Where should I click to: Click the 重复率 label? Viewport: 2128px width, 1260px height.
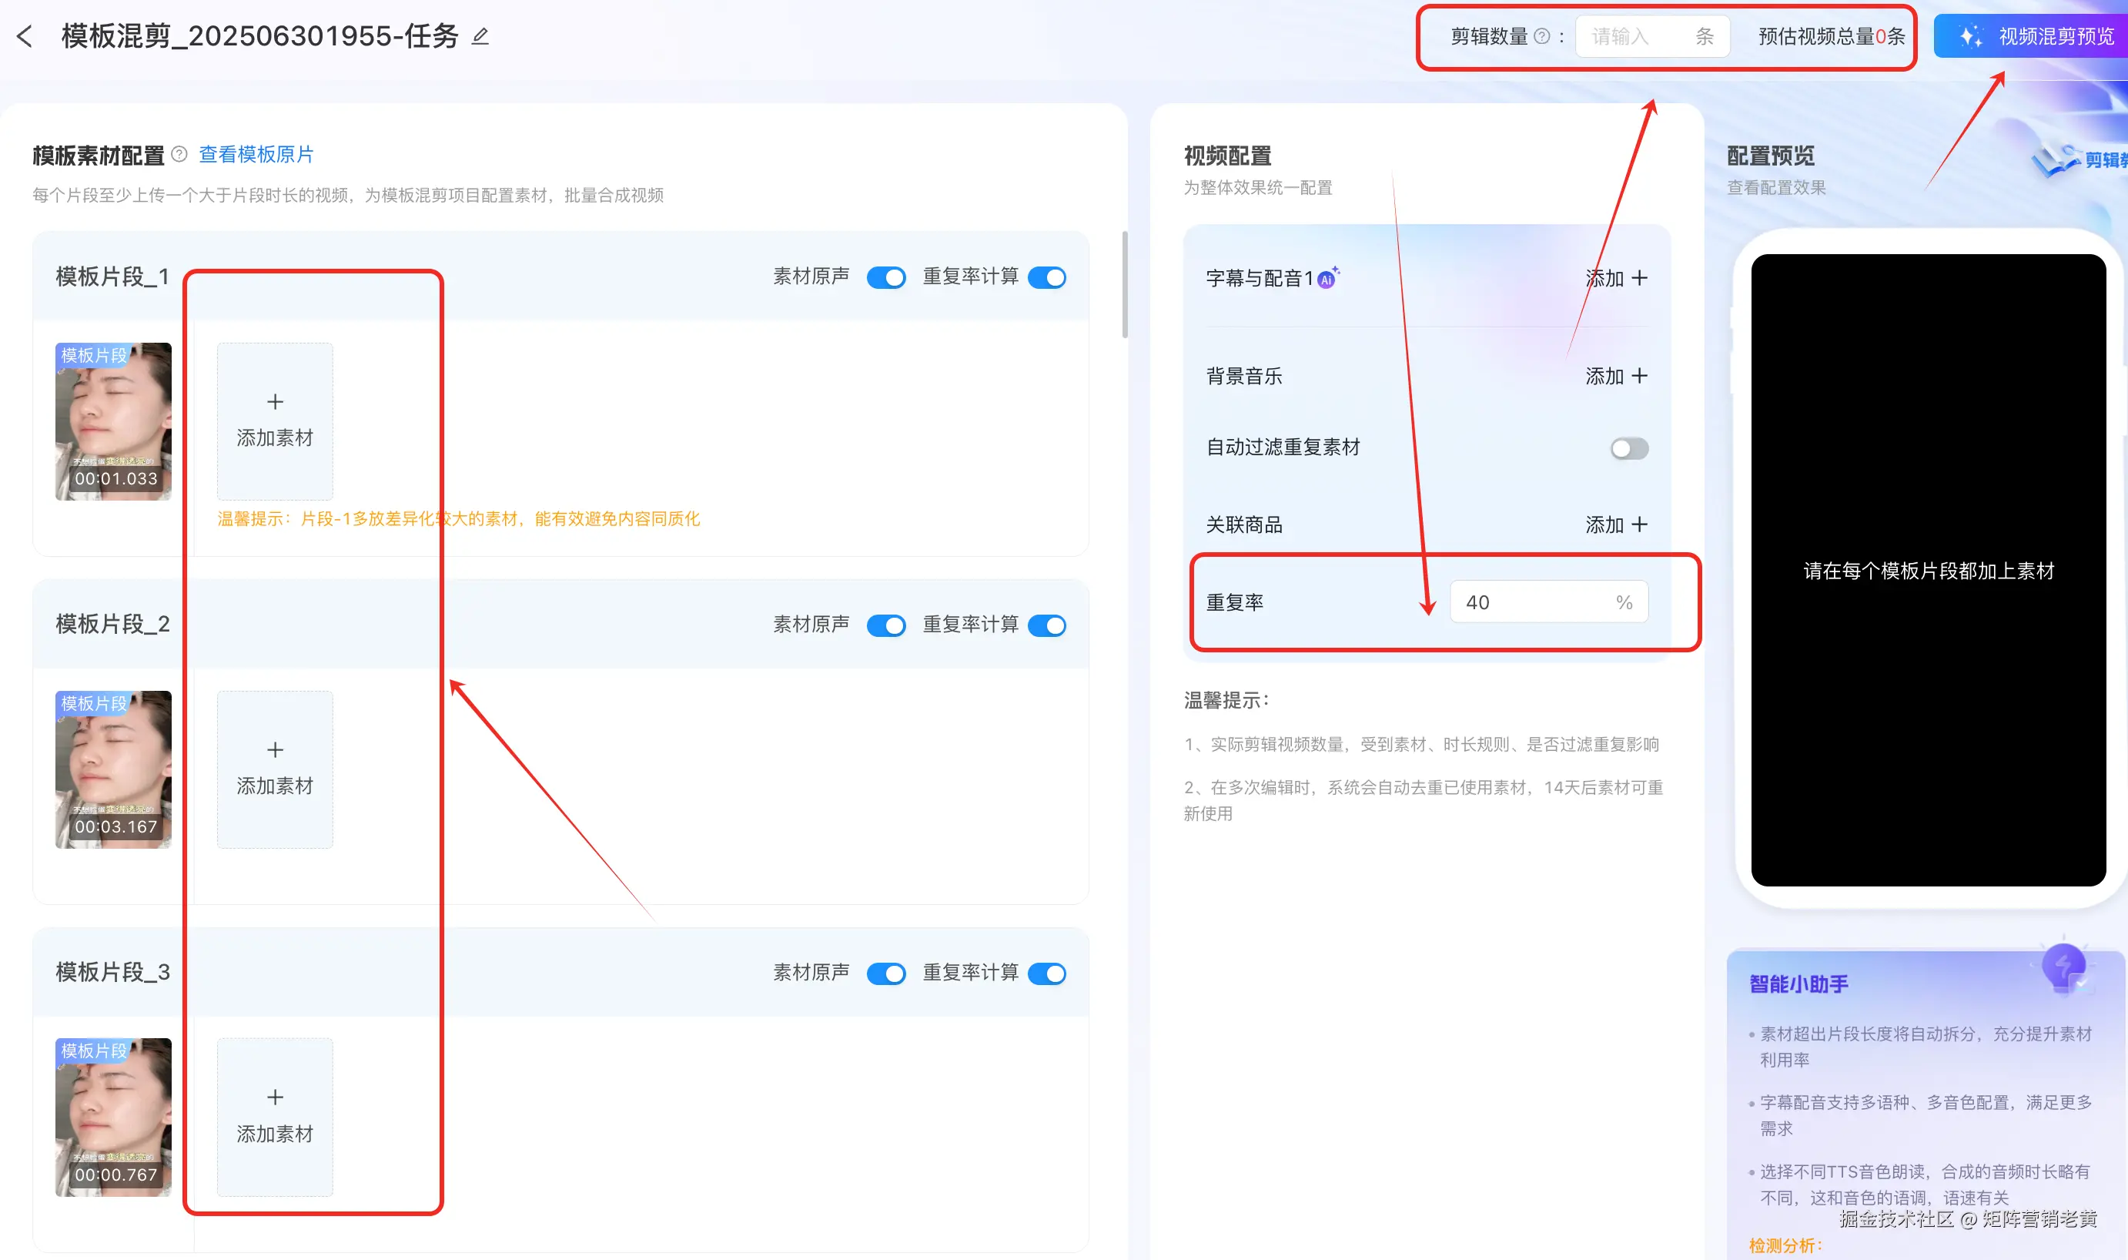(1235, 603)
